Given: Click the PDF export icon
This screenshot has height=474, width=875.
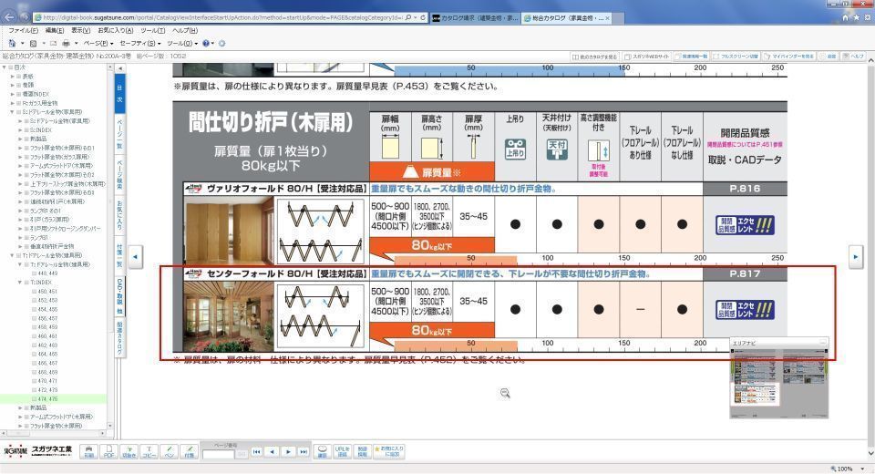Looking at the screenshot, I should [108, 451].
